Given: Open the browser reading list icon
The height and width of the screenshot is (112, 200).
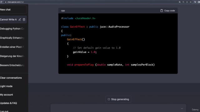Looking at the screenshot, I should (195, 2).
